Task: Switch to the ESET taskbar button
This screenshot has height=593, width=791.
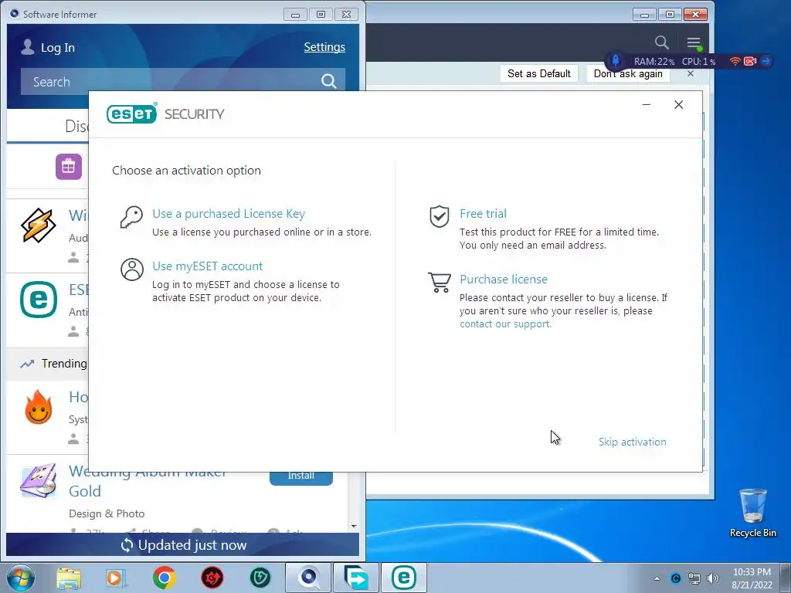Action: (403, 578)
